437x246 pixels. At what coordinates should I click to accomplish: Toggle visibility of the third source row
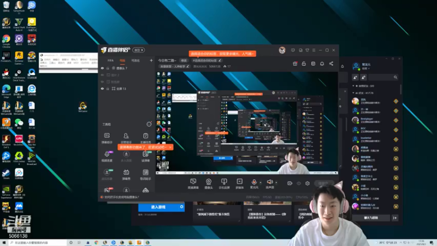click(x=102, y=81)
